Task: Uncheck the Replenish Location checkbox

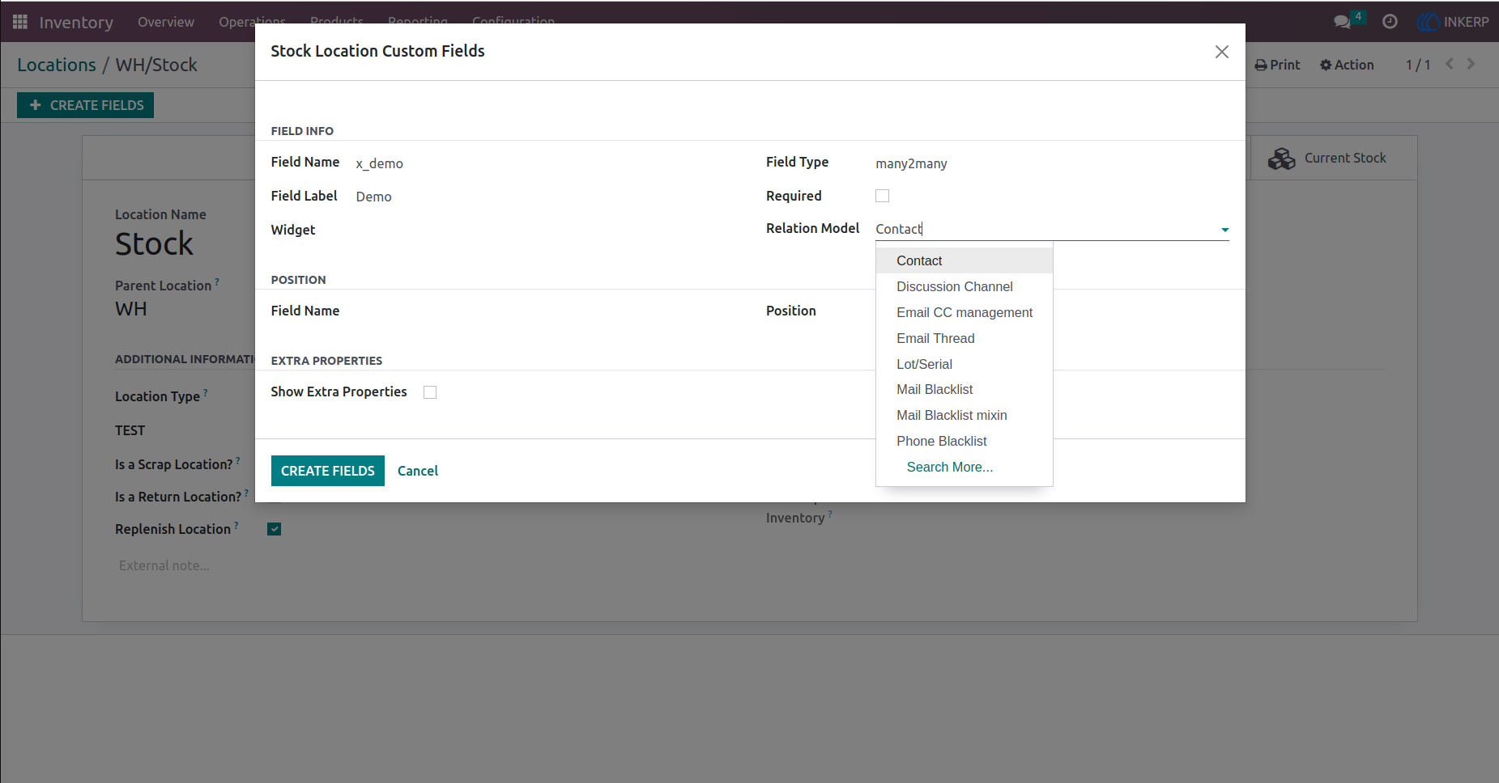Action: click(x=275, y=529)
